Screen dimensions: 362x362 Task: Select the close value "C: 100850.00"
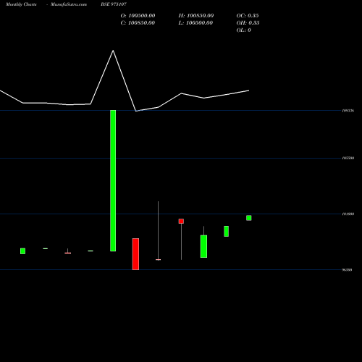pyautogui.click(x=138, y=23)
